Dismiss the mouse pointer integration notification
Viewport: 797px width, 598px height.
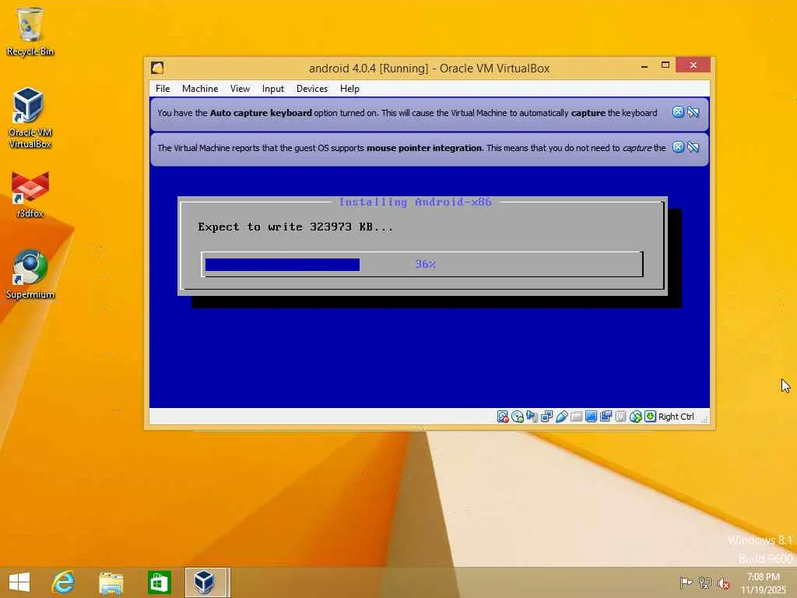678,147
